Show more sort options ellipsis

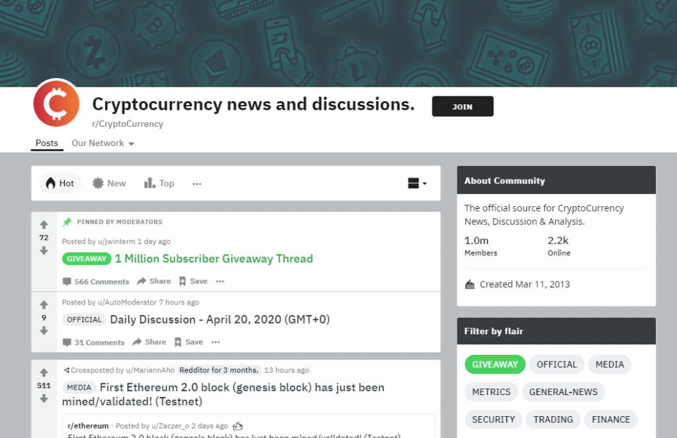pos(197,184)
